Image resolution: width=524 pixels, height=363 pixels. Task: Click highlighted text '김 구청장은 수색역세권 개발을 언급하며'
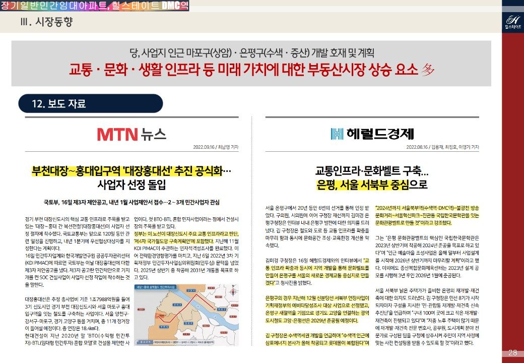(x=317, y=339)
